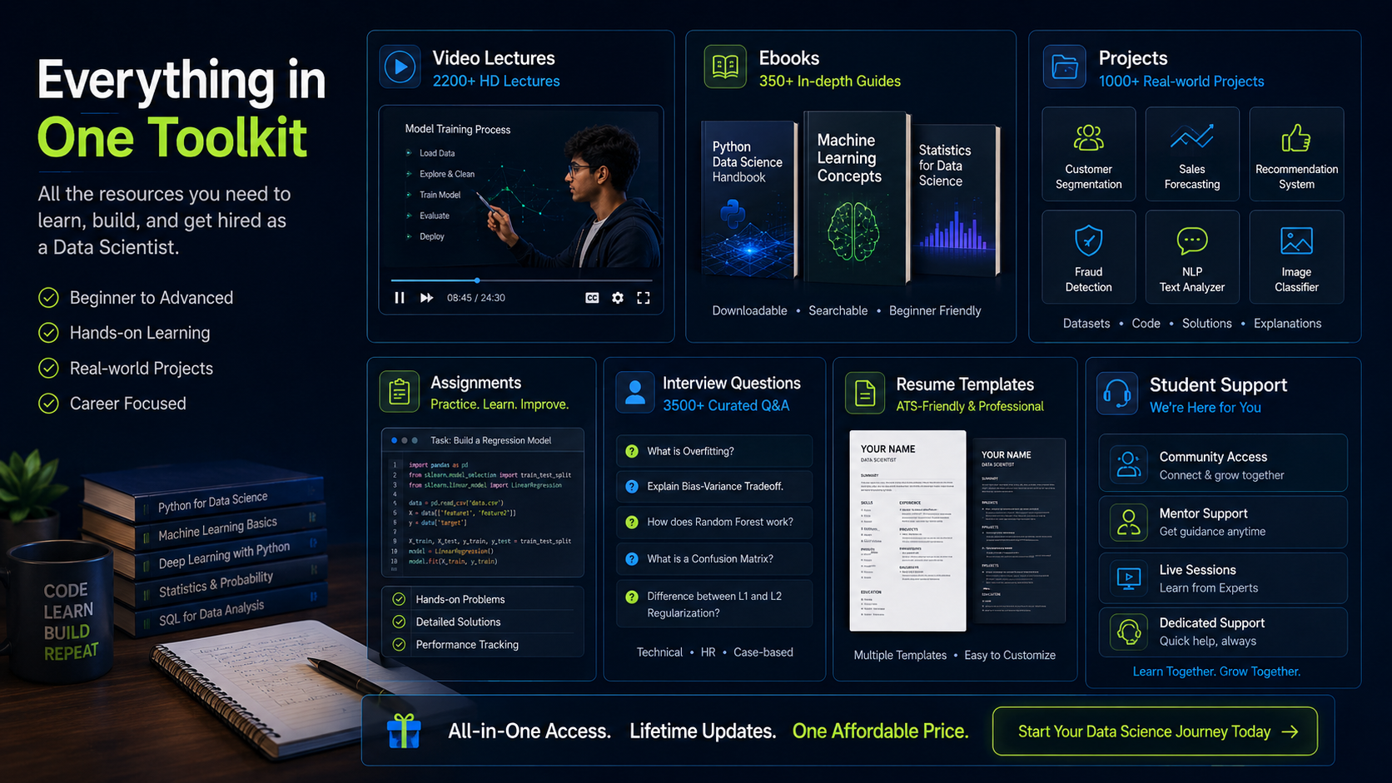Select the Machine Learning Concepts book cover
This screenshot has height=783, width=1392.
[856, 198]
